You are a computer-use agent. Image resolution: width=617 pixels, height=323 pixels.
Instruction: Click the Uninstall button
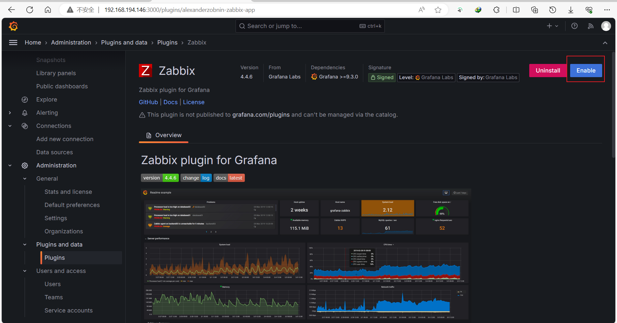coord(548,71)
